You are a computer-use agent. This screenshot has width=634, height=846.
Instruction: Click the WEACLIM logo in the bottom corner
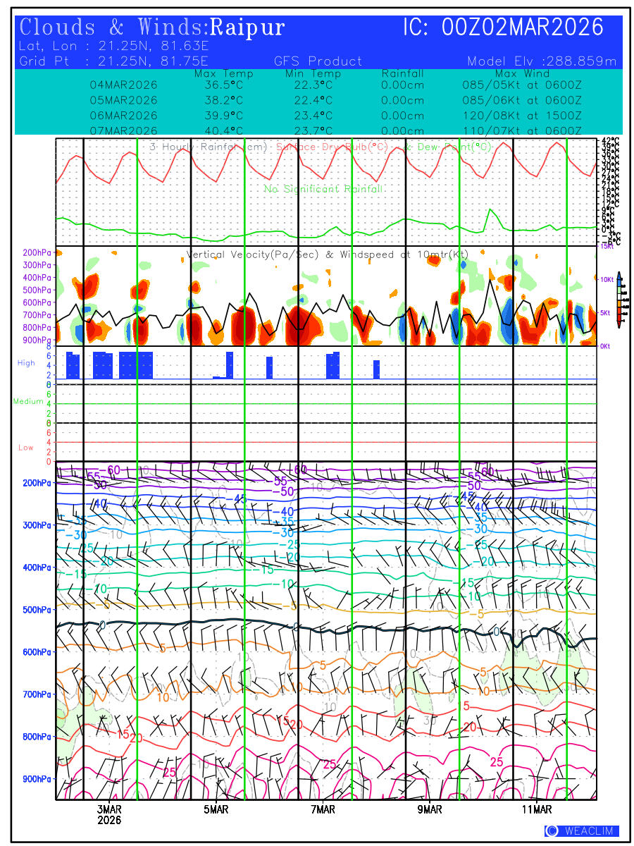[581, 830]
